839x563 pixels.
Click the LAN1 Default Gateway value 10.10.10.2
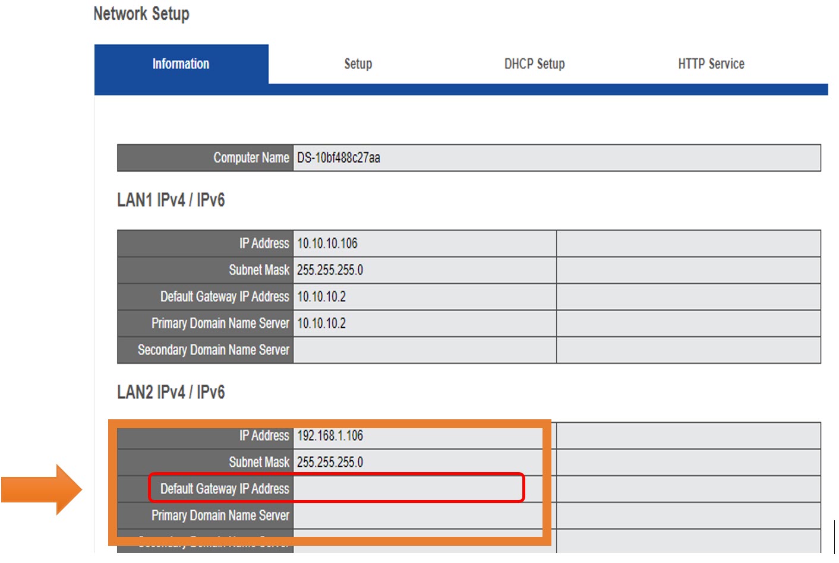(x=321, y=297)
